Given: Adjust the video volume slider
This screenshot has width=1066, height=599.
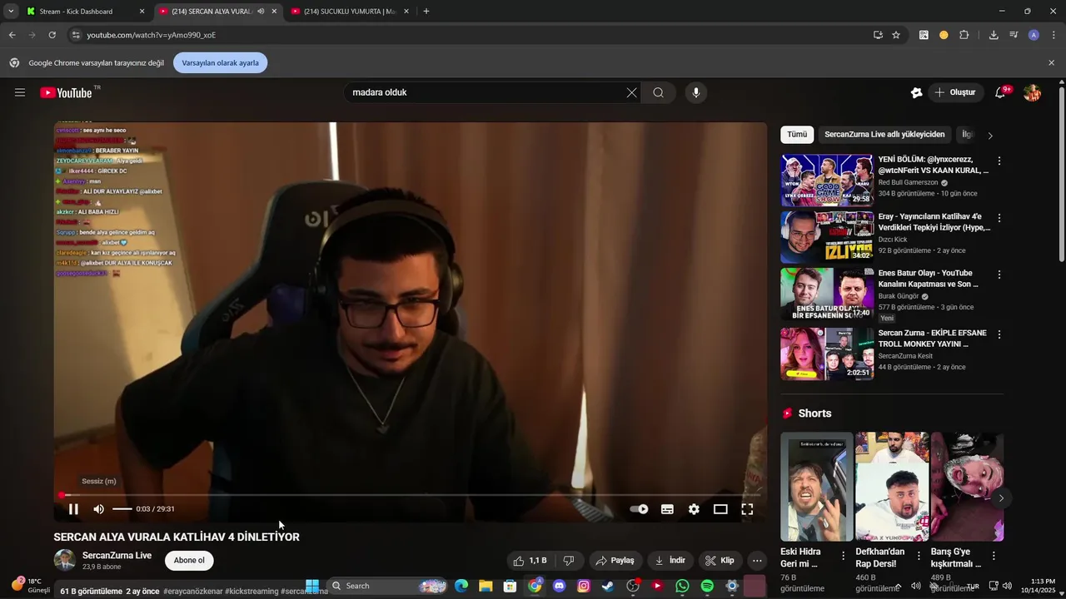Looking at the screenshot, I should point(122,509).
